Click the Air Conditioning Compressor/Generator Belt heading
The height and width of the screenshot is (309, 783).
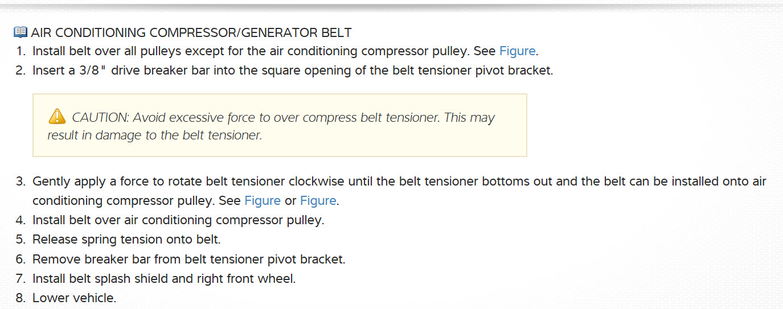[x=191, y=32]
